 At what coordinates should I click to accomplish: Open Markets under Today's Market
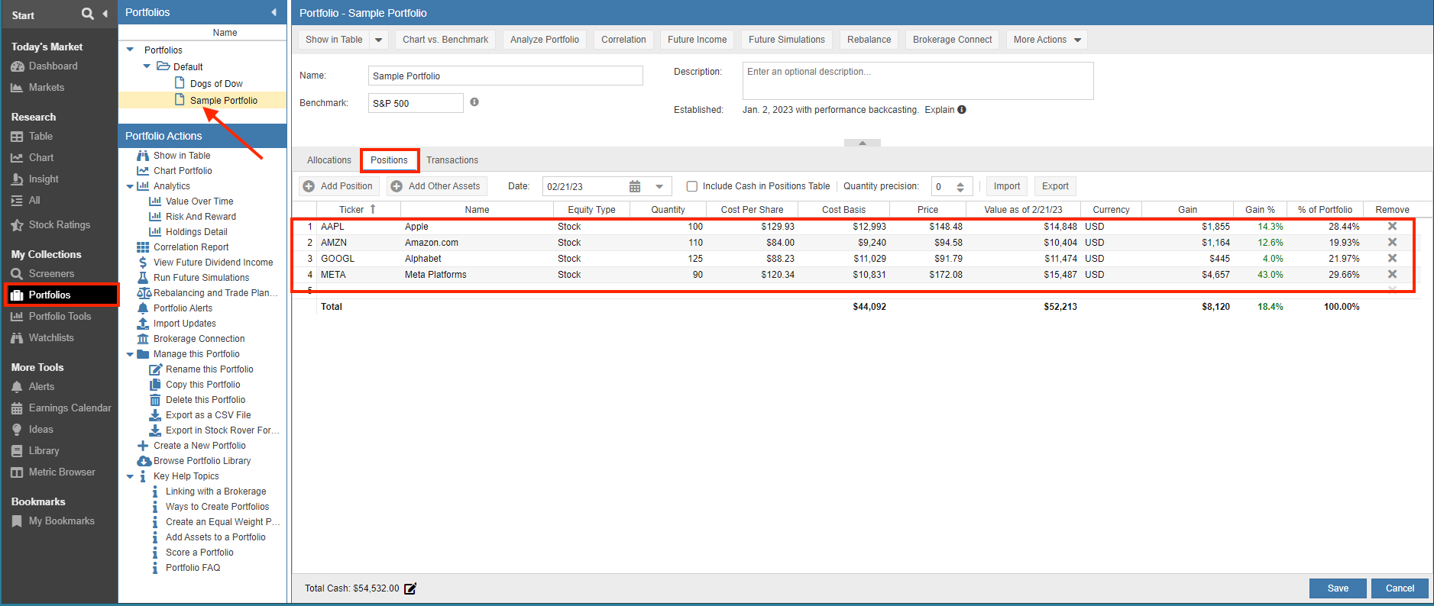pyautogui.click(x=37, y=88)
